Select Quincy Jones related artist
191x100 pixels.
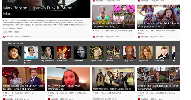coord(129,52)
